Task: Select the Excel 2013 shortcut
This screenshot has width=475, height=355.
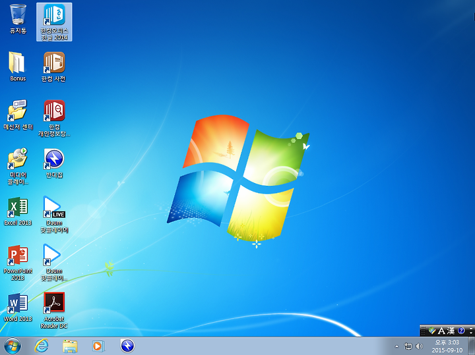Action: [x=18, y=211]
